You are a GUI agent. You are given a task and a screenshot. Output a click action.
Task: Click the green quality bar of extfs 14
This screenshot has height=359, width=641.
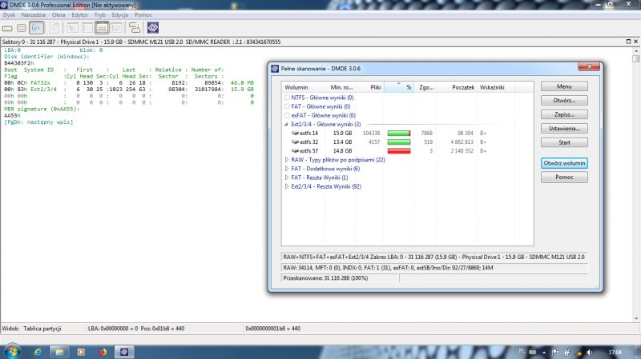(399, 133)
